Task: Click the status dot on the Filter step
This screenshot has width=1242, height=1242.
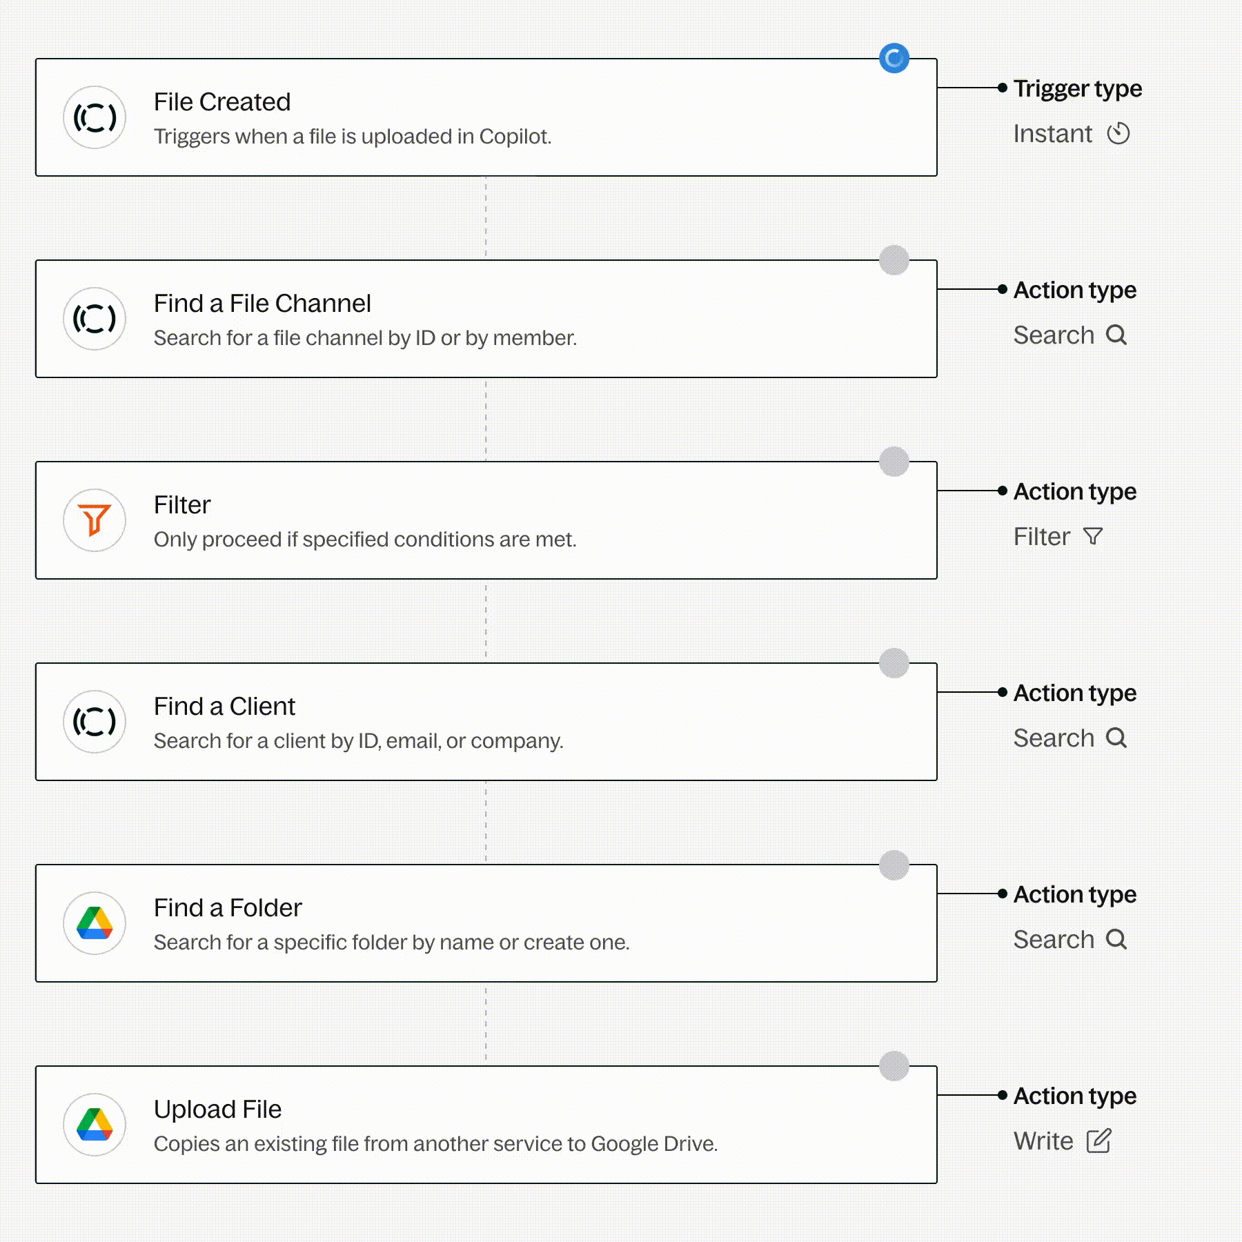Action: tap(894, 462)
